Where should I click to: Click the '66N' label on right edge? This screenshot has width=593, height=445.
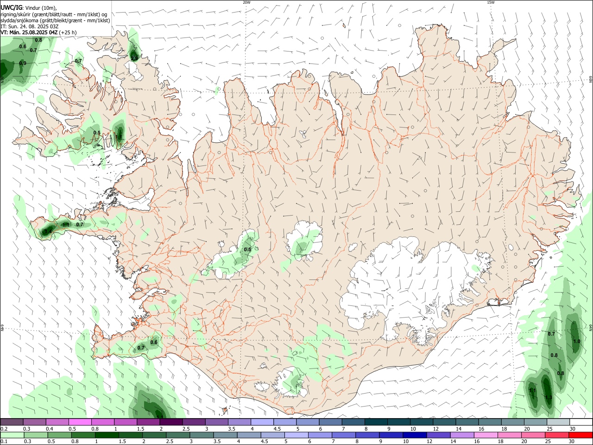click(x=591, y=80)
